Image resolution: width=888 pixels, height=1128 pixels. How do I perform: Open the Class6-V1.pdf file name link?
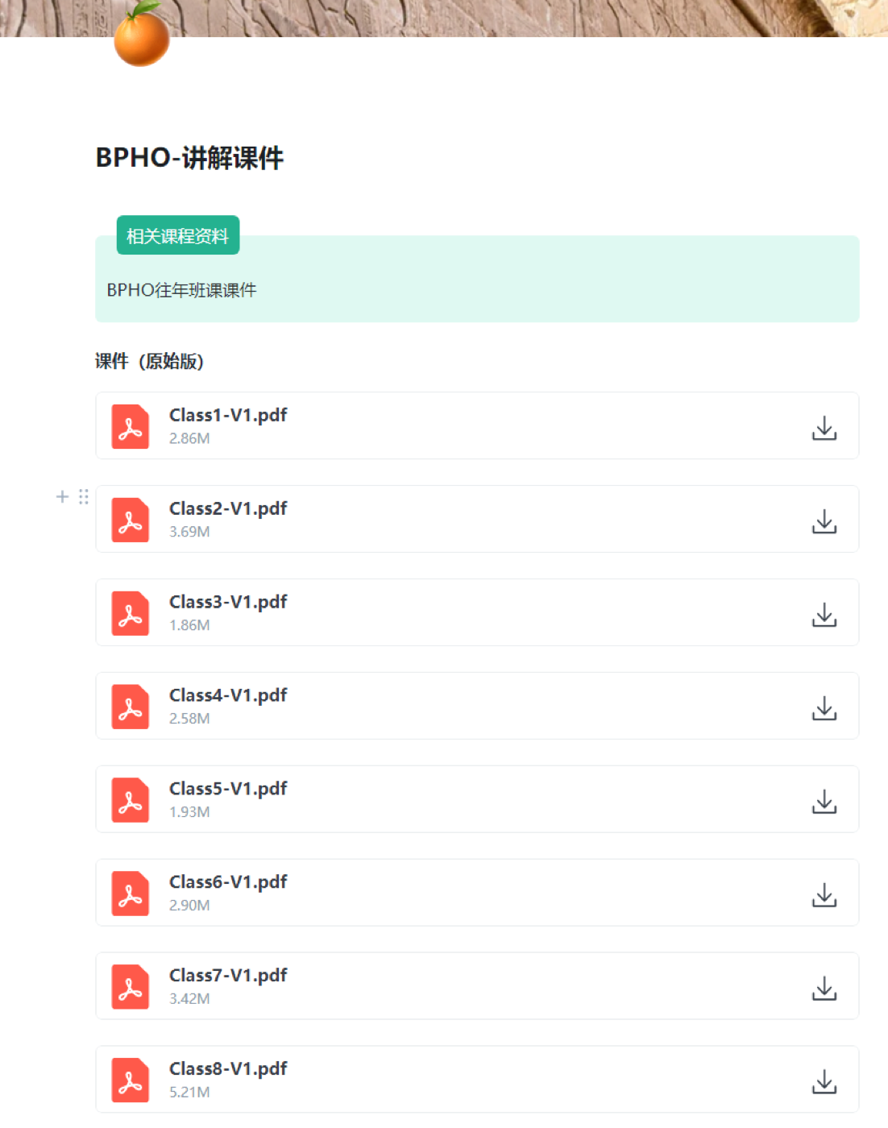click(x=228, y=882)
